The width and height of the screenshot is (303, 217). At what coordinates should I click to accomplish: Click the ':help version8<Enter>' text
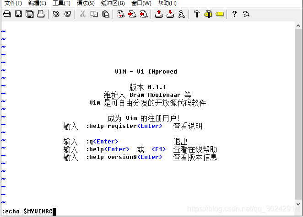coord(124,157)
